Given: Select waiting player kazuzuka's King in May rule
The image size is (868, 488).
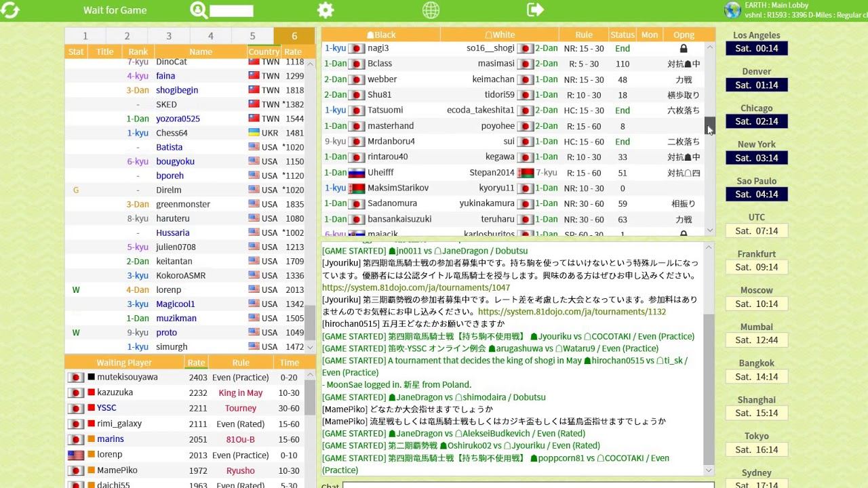Looking at the screenshot, I should 241,393.
